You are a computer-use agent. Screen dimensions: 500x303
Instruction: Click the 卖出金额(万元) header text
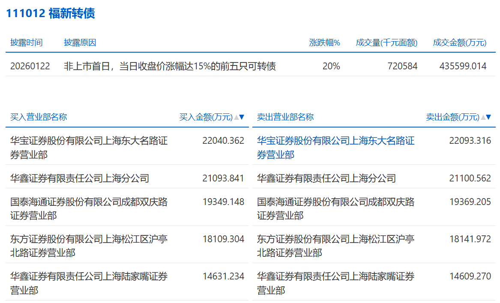pos(452,117)
